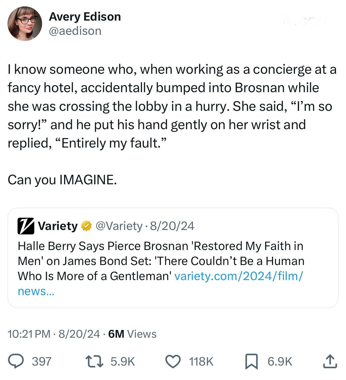The image size is (346, 380).
Task: Click Variety's gold verified badge
Action: click(x=86, y=226)
